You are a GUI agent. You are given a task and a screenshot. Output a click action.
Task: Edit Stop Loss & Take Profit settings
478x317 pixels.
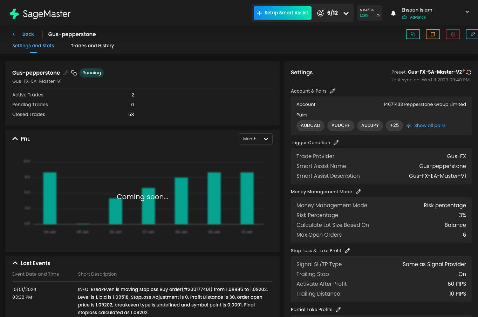(x=347, y=251)
